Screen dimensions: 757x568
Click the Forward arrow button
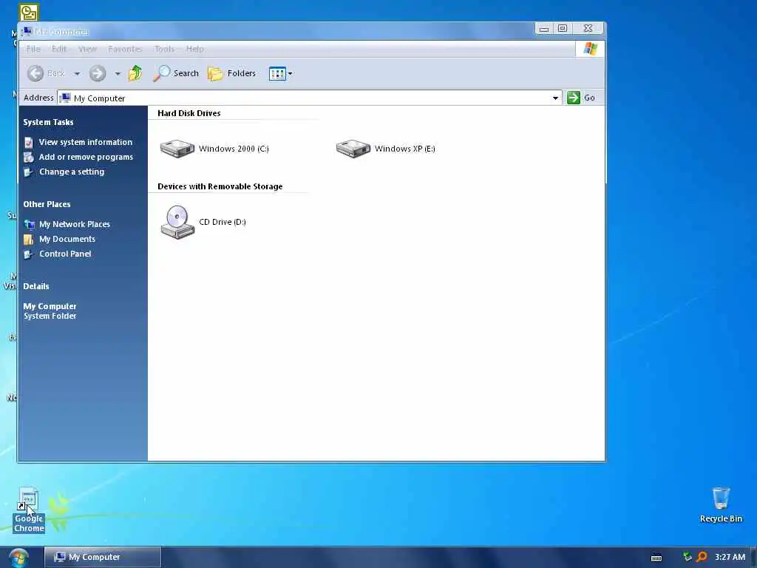[98, 73]
